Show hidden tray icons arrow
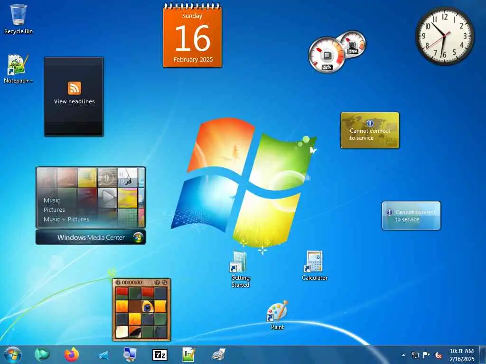 403,355
